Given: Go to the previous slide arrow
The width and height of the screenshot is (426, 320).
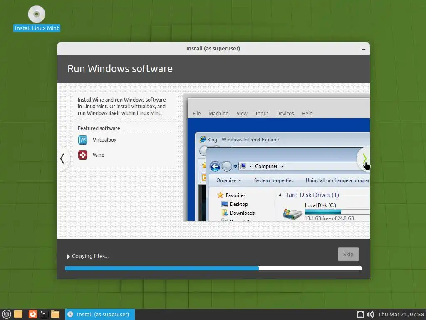Looking at the screenshot, I should point(62,159).
